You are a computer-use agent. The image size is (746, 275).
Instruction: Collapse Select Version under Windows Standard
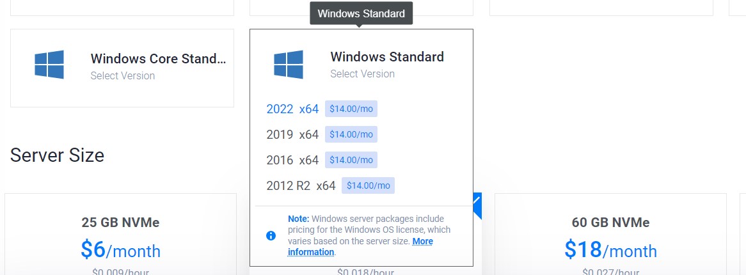coord(363,74)
